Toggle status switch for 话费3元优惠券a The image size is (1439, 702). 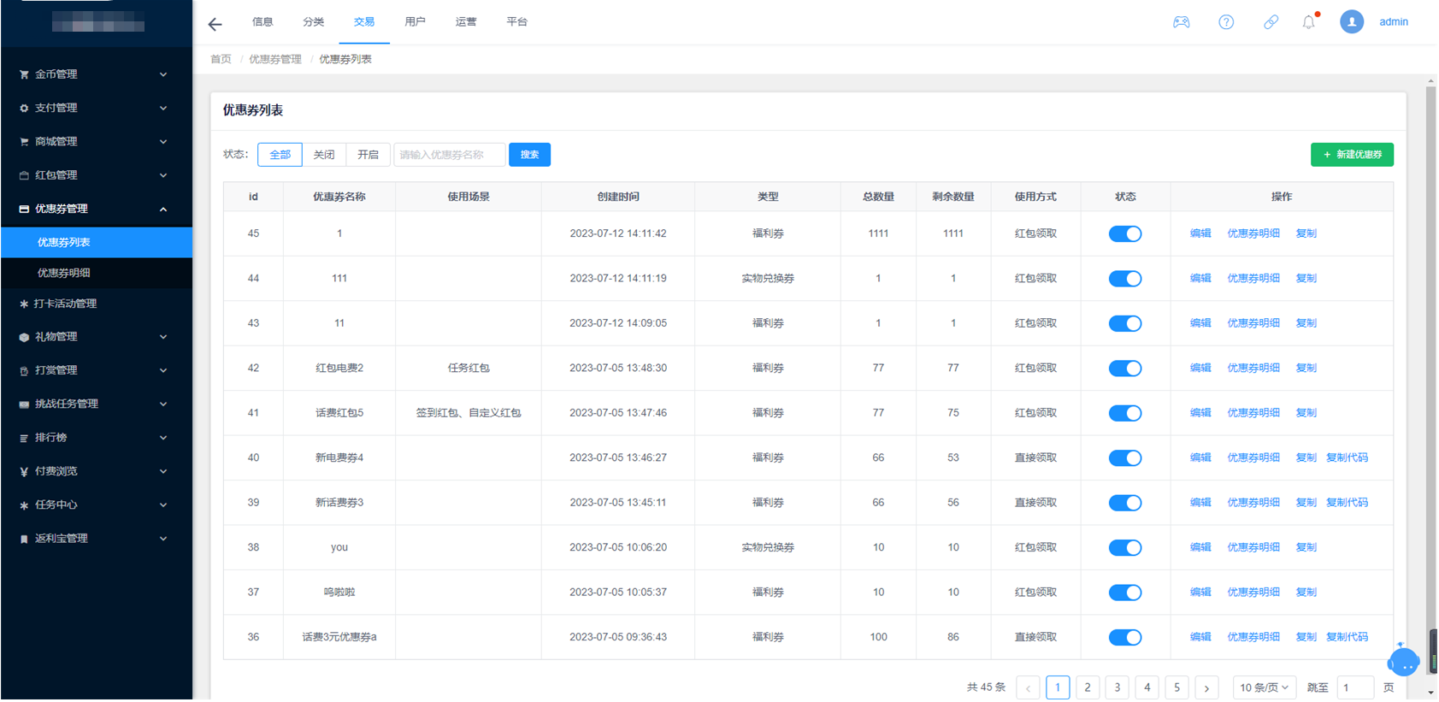point(1124,637)
